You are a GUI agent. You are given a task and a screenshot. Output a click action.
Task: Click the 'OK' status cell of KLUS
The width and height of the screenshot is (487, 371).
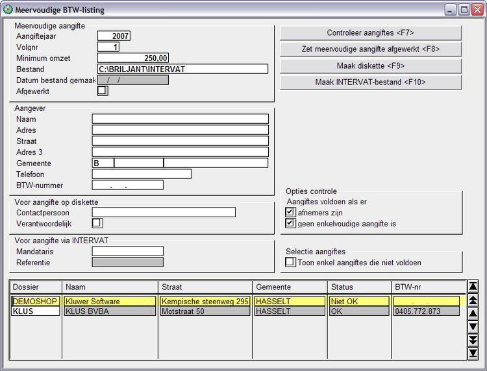tap(359, 311)
